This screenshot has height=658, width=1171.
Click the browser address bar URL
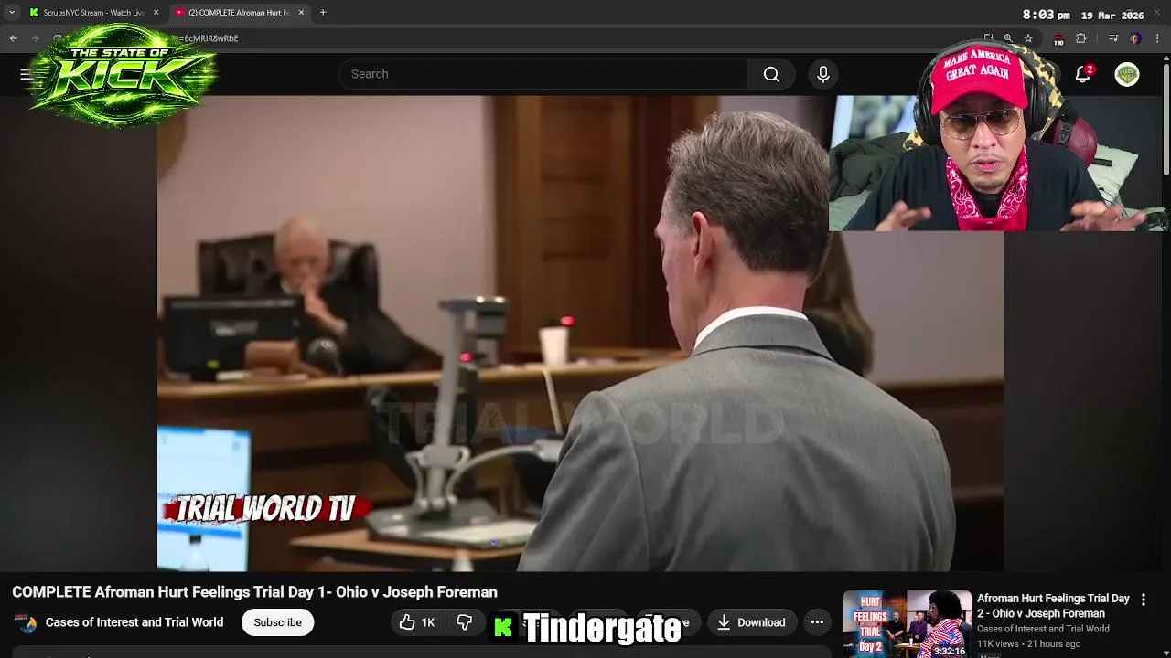[210, 38]
